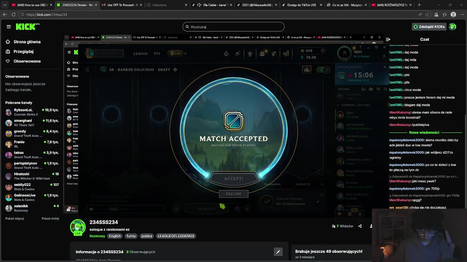
Task: Open the user avatar menu on Kick
Action: (x=453, y=27)
